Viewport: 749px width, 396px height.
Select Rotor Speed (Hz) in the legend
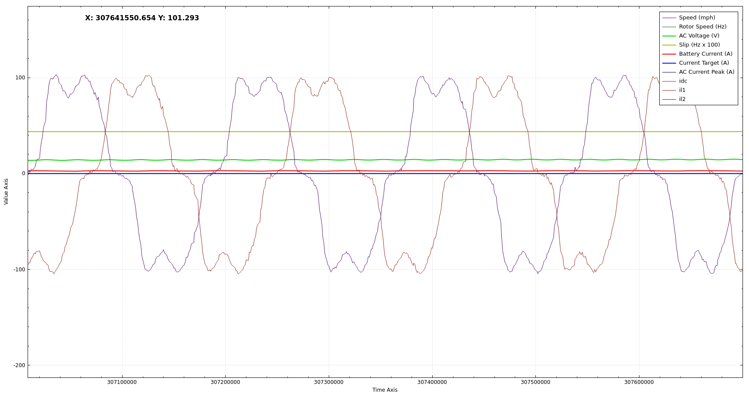[702, 27]
